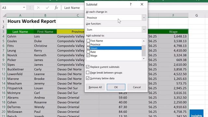
Task: Click the 'Wage' header cell
Action: coord(173,32)
